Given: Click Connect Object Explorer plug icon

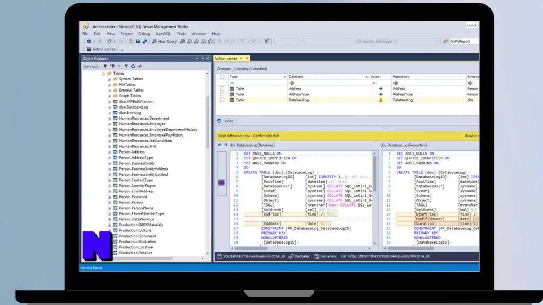Looking at the screenshot, I should click(x=106, y=66).
